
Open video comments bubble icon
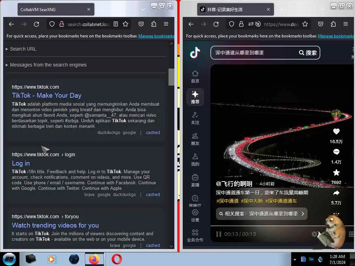[x=336, y=152]
